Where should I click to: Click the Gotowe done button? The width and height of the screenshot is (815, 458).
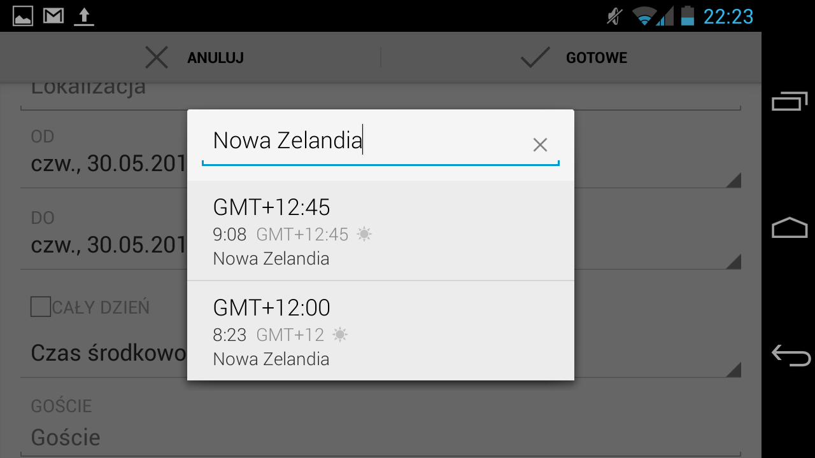point(573,58)
